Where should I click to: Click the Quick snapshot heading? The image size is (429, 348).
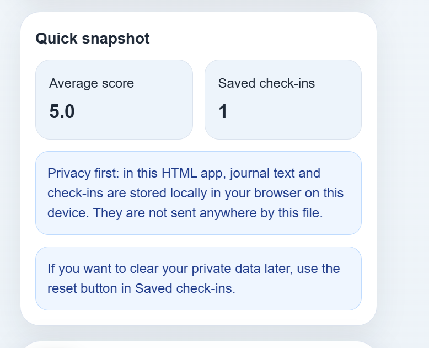(x=93, y=38)
